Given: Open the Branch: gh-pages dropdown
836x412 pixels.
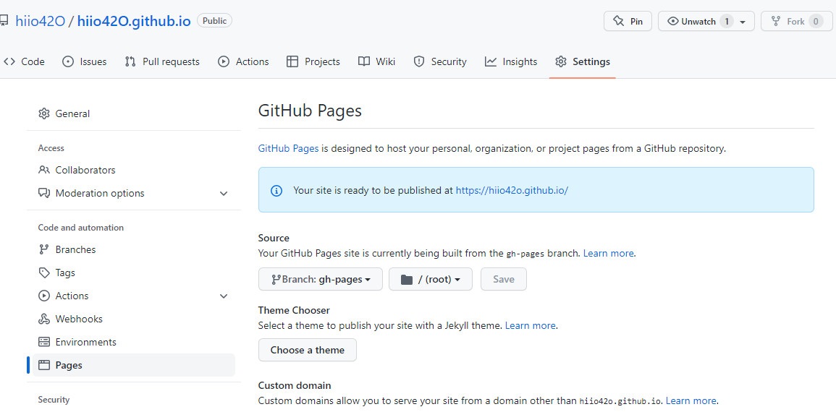Looking at the screenshot, I should click(x=321, y=279).
